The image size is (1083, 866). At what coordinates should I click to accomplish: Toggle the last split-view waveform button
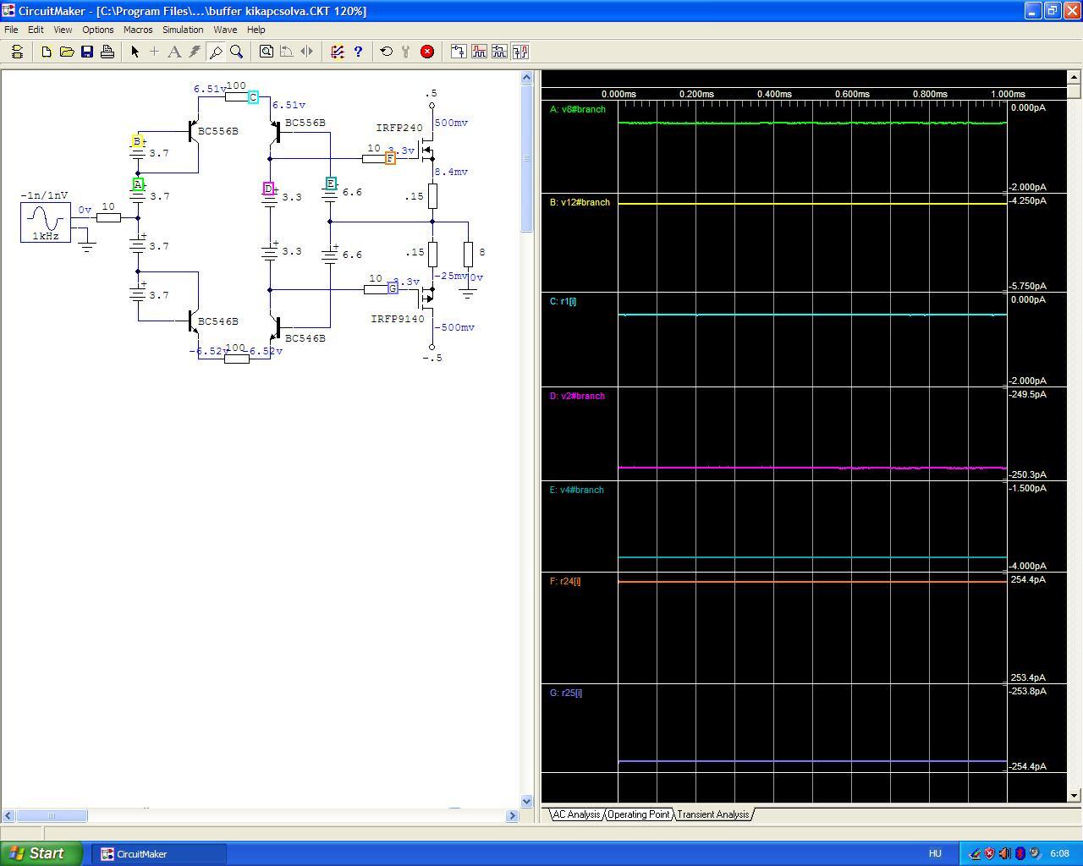pyautogui.click(x=520, y=52)
